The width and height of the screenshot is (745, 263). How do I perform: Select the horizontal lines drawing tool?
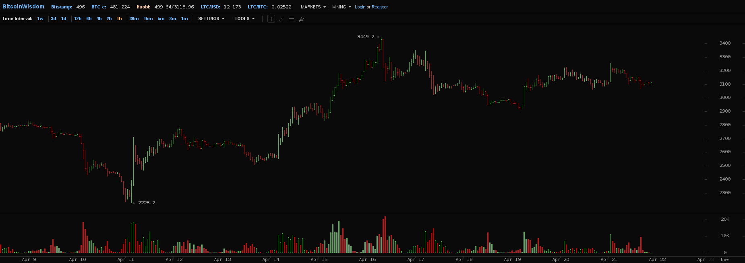[291, 19]
